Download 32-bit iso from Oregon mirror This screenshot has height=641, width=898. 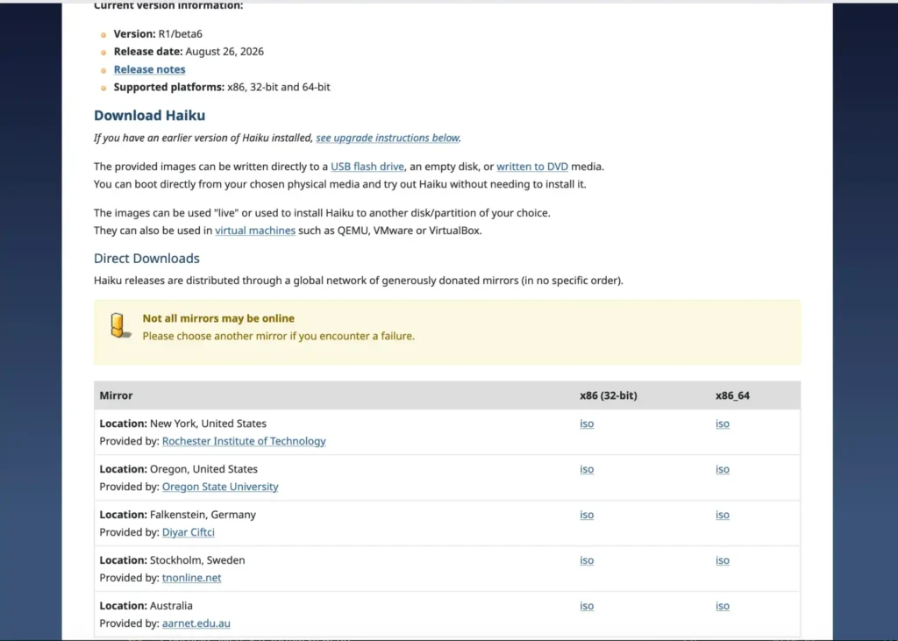587,469
